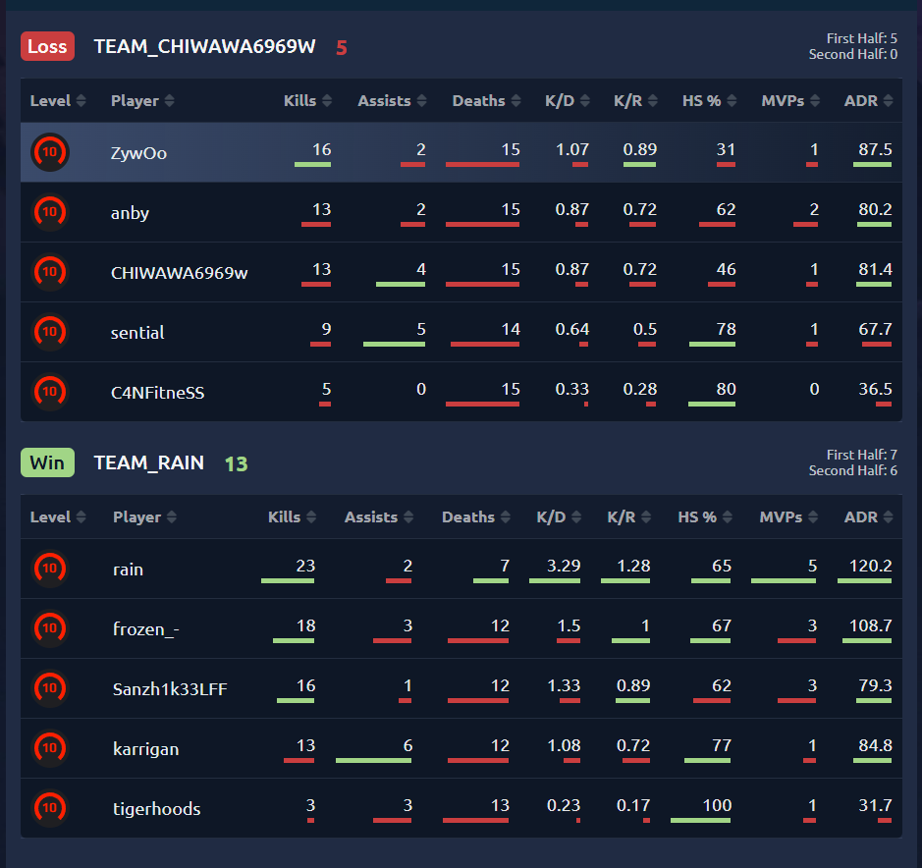
Task: Open frozen_- player profile
Action: [146, 629]
